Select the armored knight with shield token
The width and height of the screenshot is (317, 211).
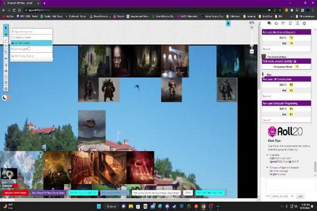click(x=227, y=90)
